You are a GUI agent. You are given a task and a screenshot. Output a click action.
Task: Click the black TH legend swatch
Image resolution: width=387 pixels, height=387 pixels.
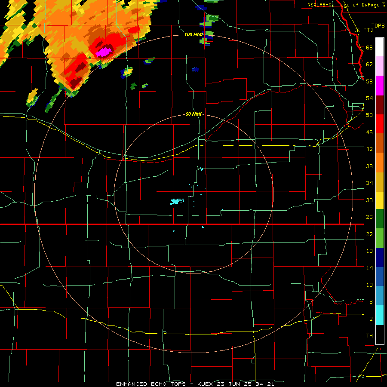pos(380,335)
